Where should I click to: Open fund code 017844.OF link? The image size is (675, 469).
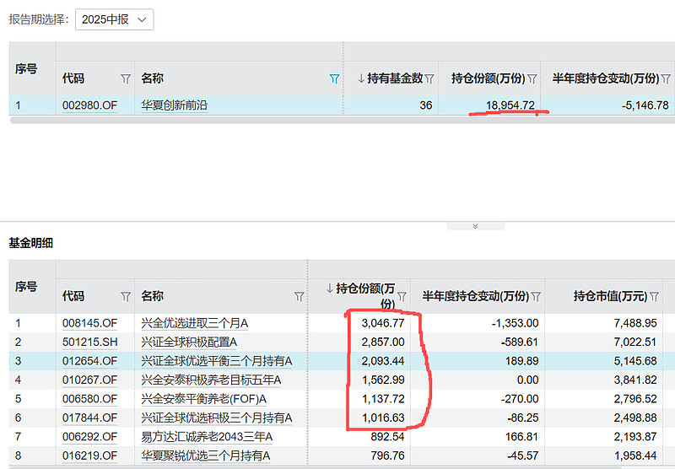(x=89, y=418)
